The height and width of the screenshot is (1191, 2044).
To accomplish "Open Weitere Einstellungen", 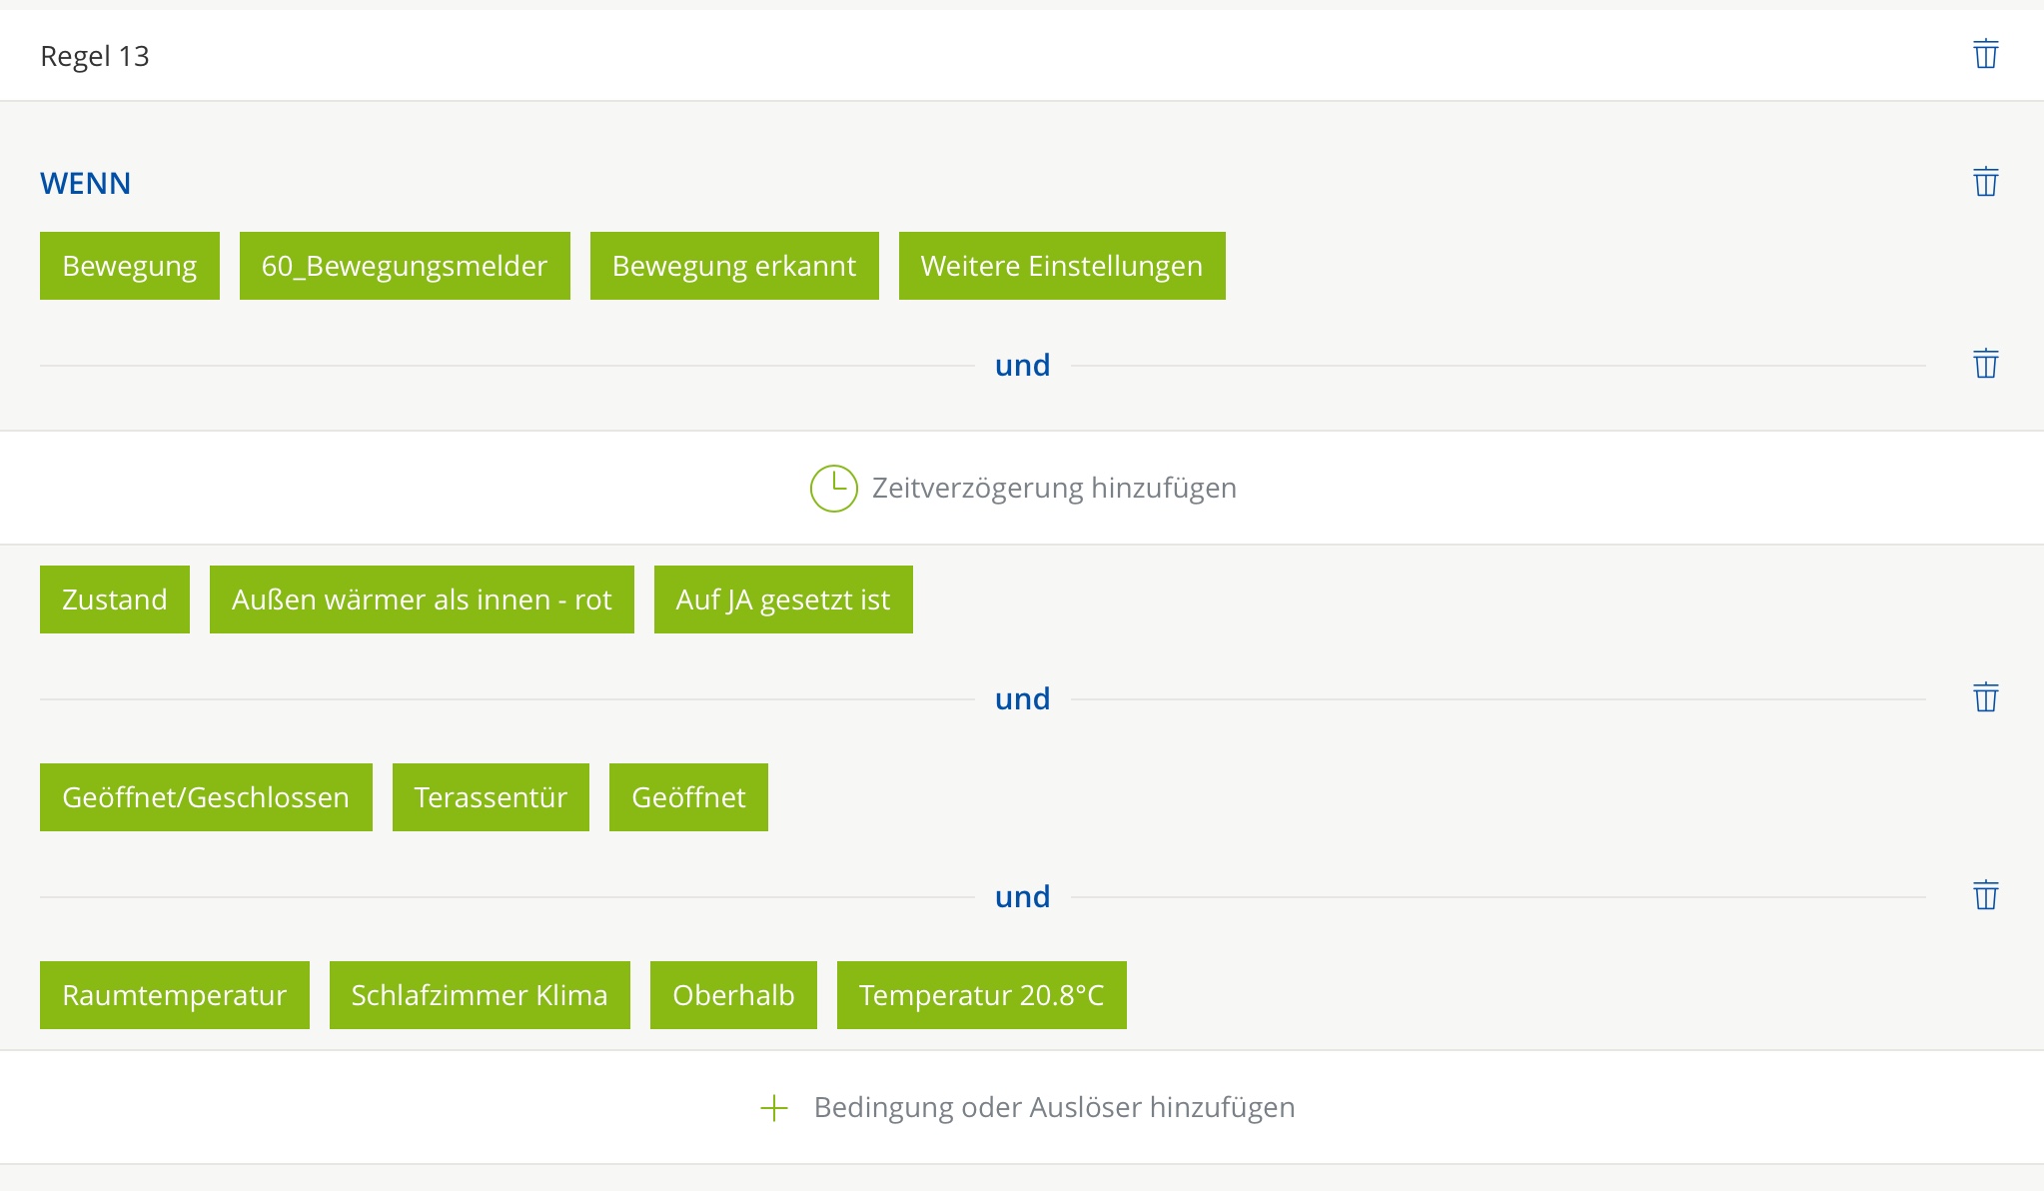I will [x=1062, y=266].
